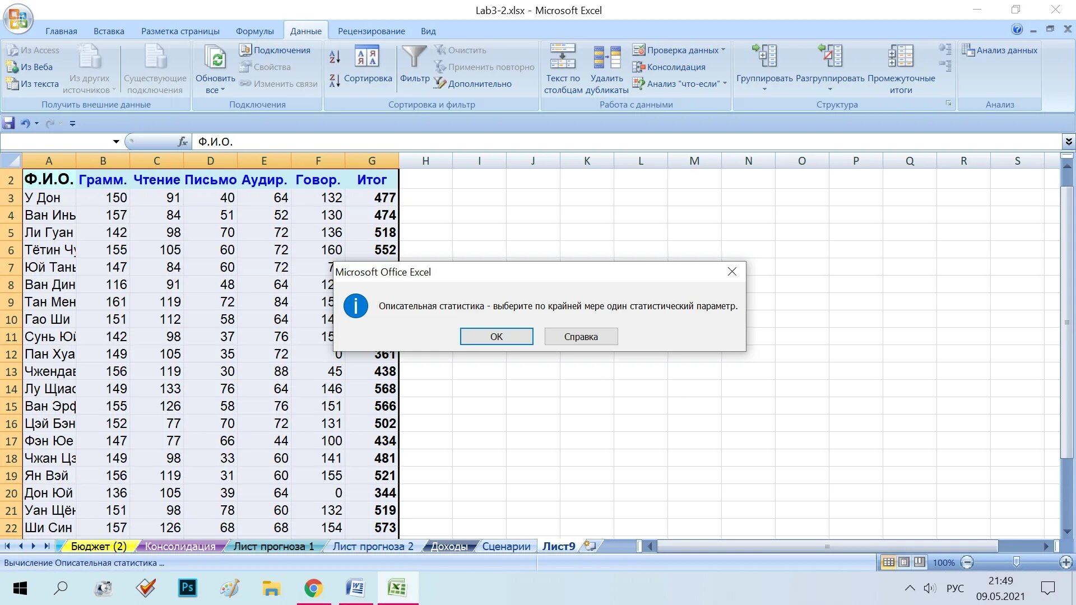Expand the Name Box dropdown
Viewport: 1076px width, 605px height.
click(116, 142)
